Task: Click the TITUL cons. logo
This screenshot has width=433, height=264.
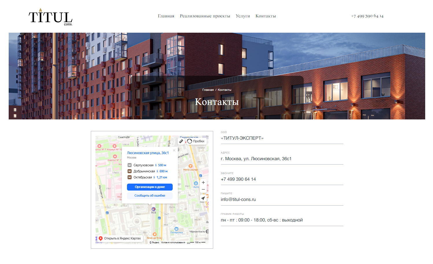Action: 51,17
